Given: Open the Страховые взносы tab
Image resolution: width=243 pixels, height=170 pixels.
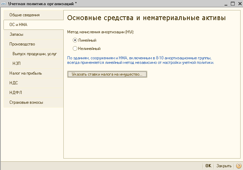Looking at the screenshot, I should 33,102.
